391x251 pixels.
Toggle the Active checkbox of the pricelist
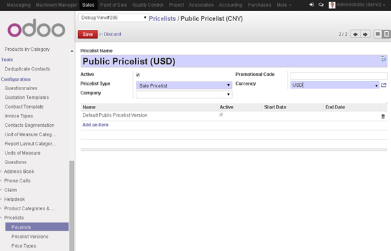(138, 75)
